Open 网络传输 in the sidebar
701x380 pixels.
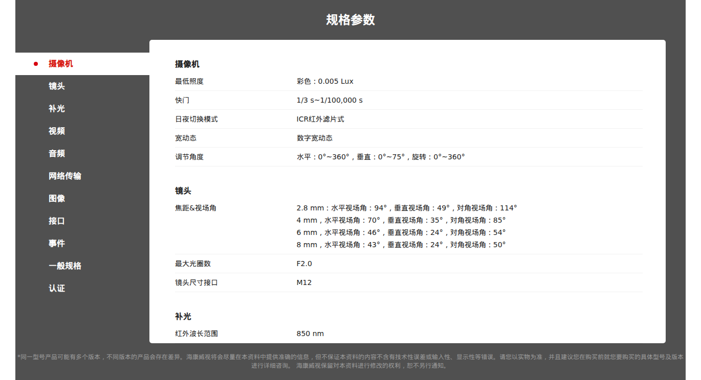coord(82,176)
